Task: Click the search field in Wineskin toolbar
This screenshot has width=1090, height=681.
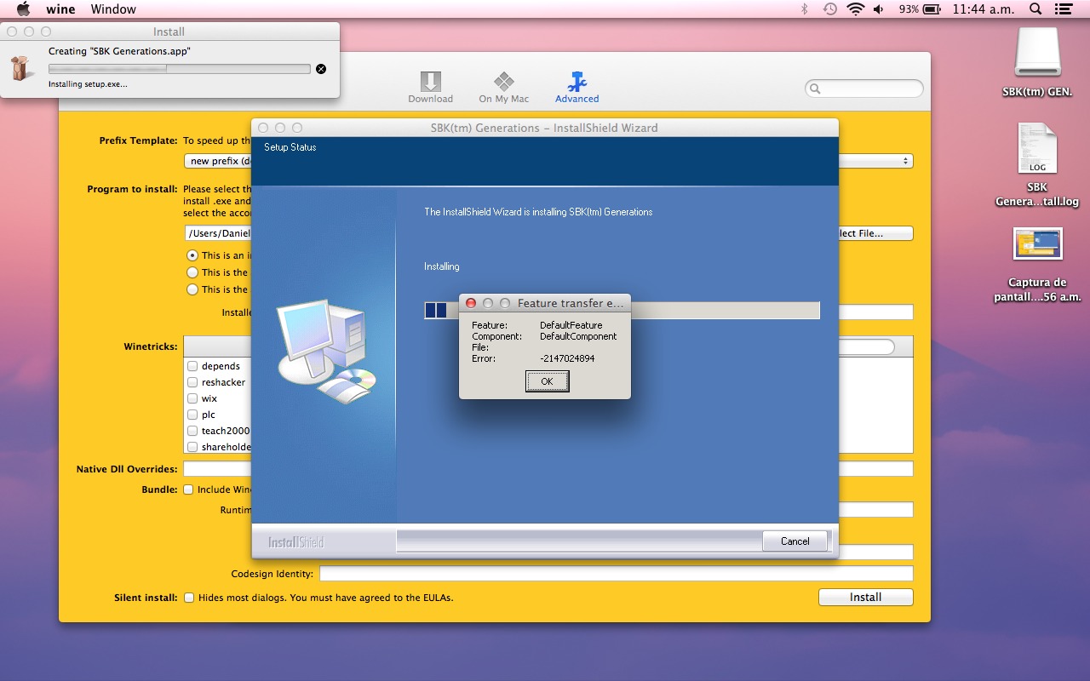Action: click(x=864, y=89)
